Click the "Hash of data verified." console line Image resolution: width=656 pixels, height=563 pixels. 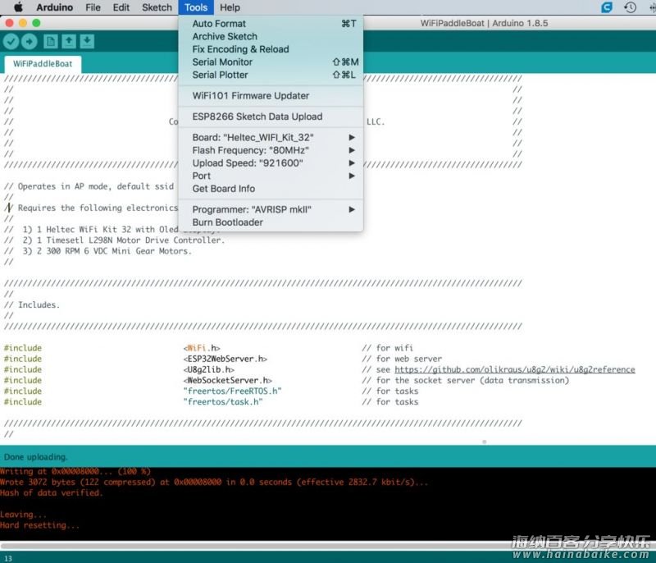[x=51, y=493]
